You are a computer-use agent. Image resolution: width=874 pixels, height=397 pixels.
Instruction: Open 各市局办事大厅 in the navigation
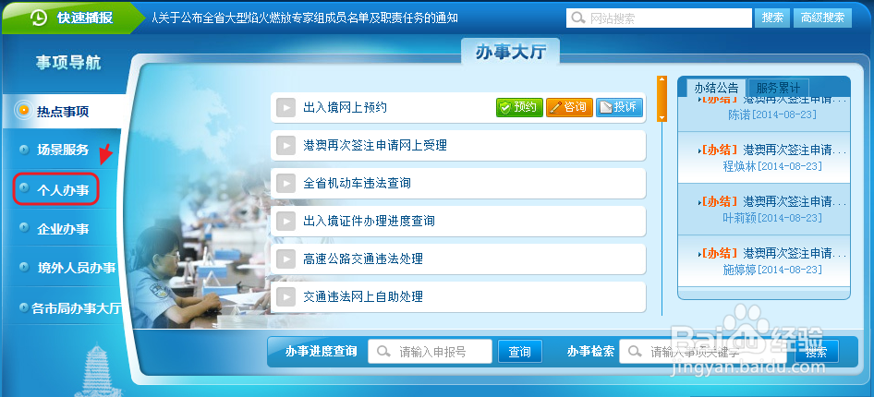[x=77, y=307]
